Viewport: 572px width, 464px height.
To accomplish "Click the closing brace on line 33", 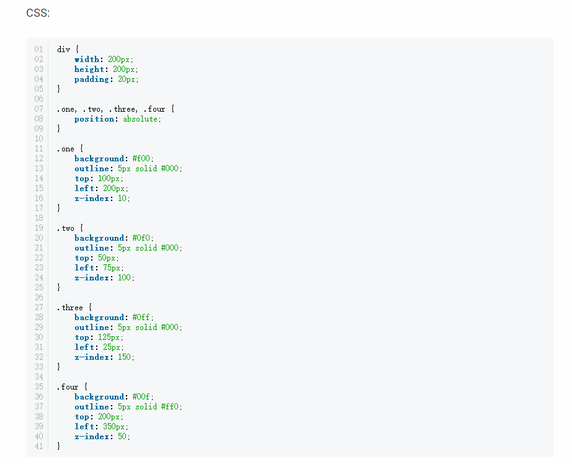I will 58,367.
